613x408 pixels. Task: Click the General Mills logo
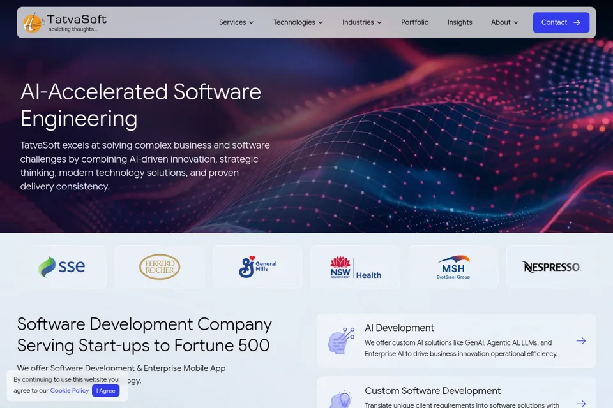[x=257, y=266]
